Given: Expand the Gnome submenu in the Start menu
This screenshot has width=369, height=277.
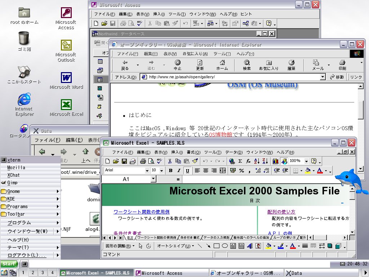Looking at the screenshot, I should [30, 191].
